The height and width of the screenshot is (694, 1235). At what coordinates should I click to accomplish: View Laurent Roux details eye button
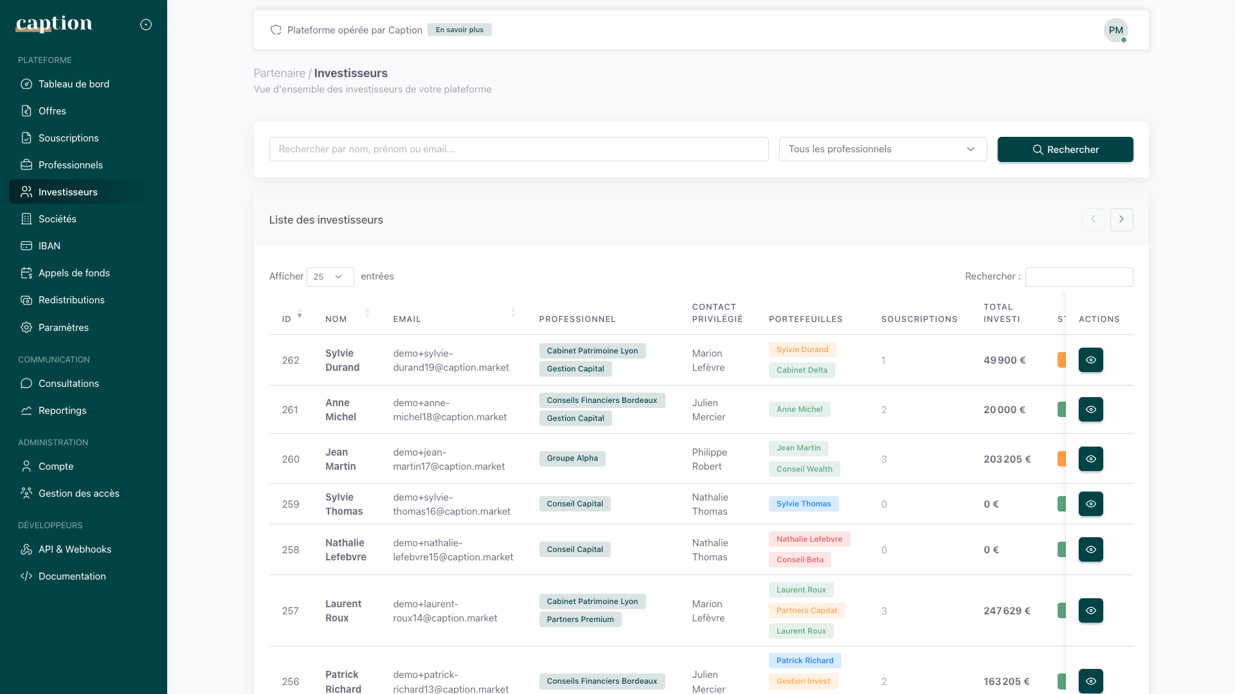[x=1090, y=610]
